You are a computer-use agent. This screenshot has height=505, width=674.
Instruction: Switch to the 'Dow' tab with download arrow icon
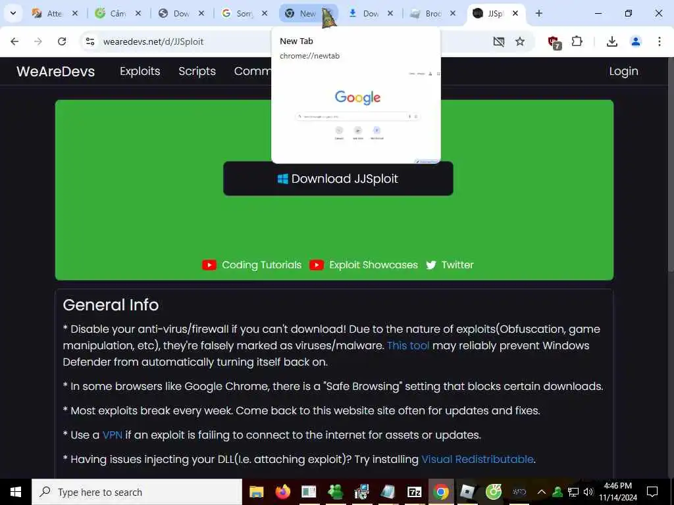tap(370, 13)
